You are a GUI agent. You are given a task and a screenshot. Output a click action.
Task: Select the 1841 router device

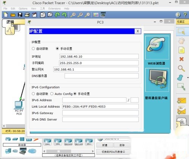pos(47,142)
